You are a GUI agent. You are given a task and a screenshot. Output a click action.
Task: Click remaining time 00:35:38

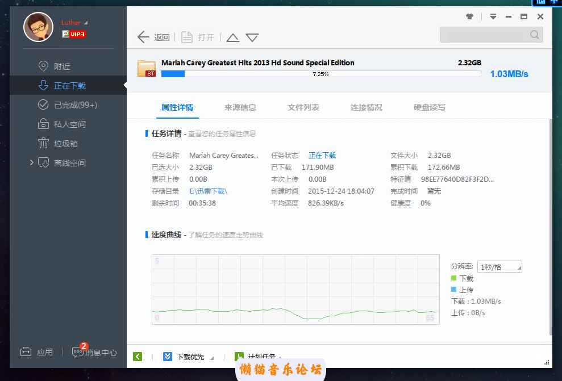pyautogui.click(x=202, y=203)
